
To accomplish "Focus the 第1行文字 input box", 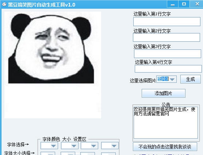I will (167, 22).
